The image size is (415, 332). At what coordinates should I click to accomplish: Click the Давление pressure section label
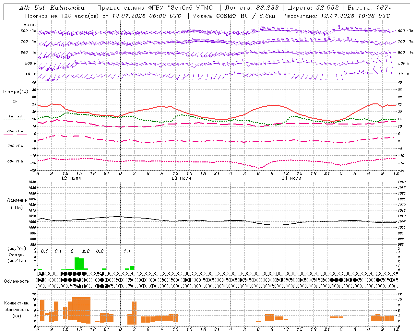(17, 200)
